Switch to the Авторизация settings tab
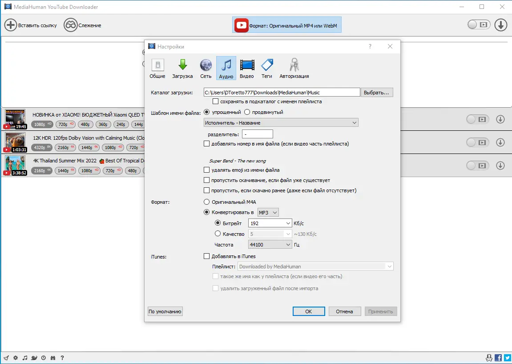Image resolution: width=512 pixels, height=364 pixels. (x=294, y=68)
